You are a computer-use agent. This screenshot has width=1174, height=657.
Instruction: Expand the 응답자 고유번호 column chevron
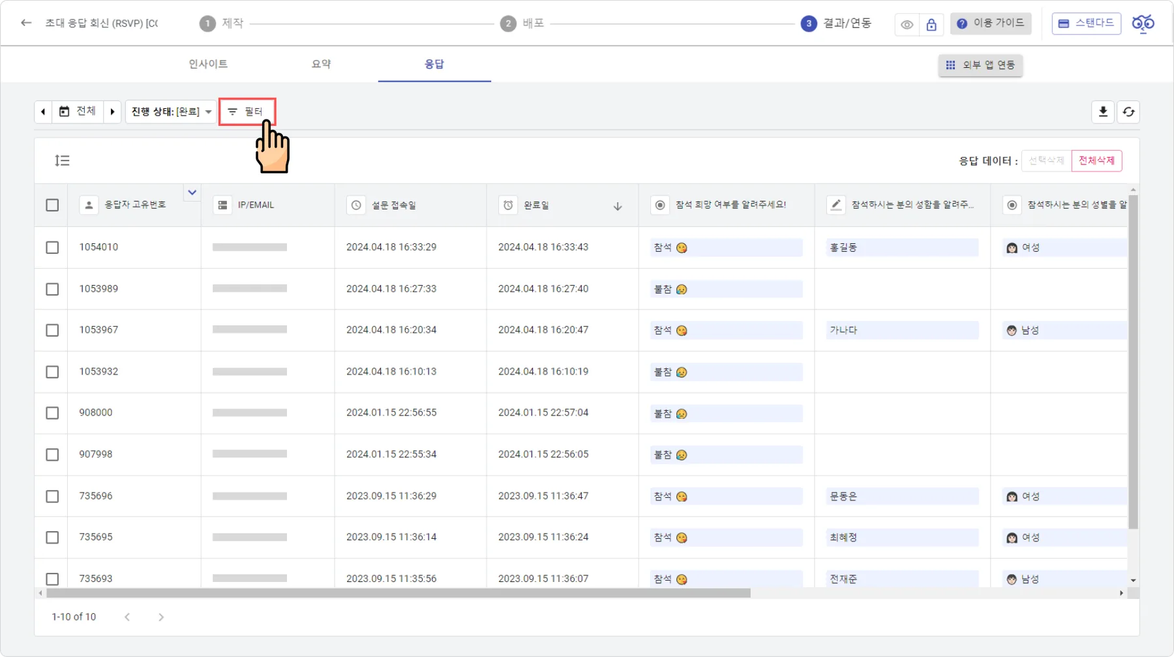pos(192,192)
